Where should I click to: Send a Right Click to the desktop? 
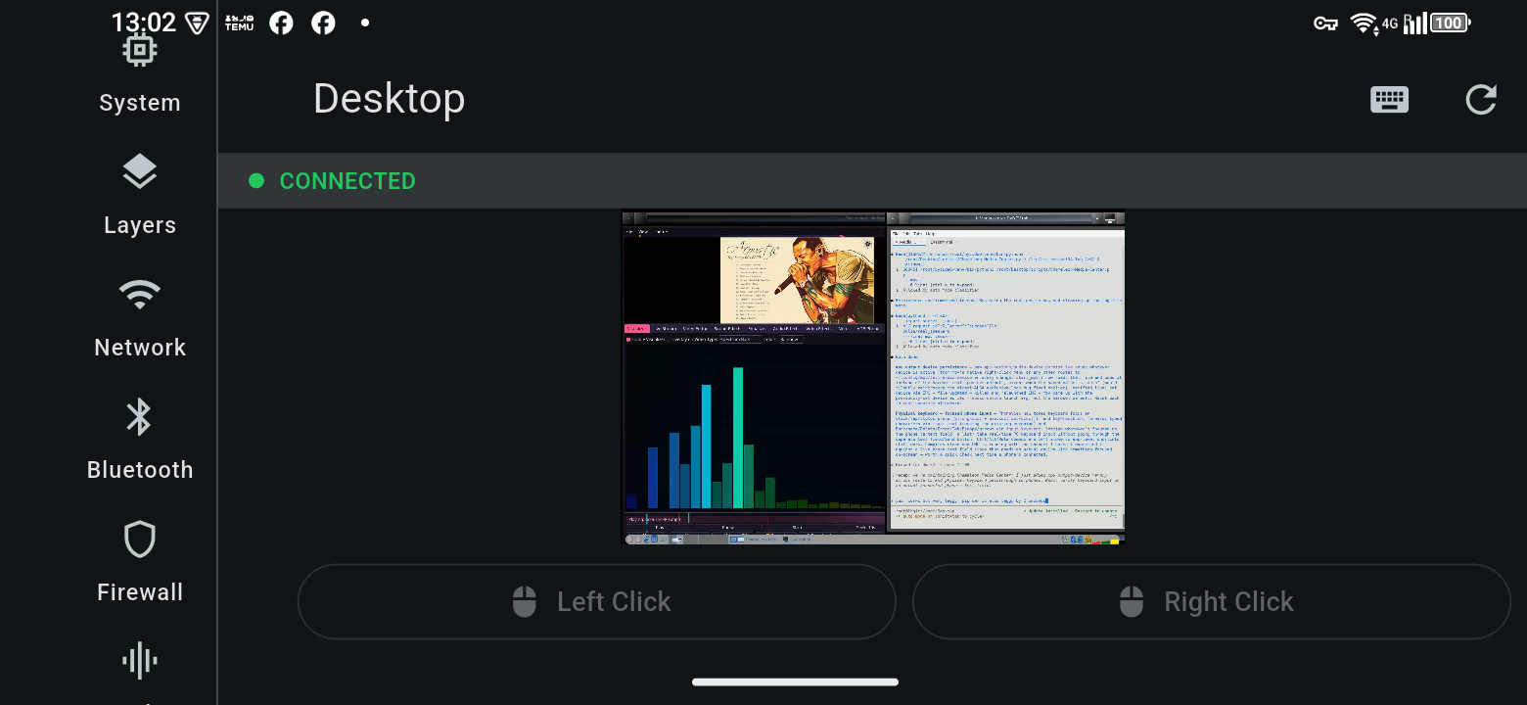(1212, 601)
